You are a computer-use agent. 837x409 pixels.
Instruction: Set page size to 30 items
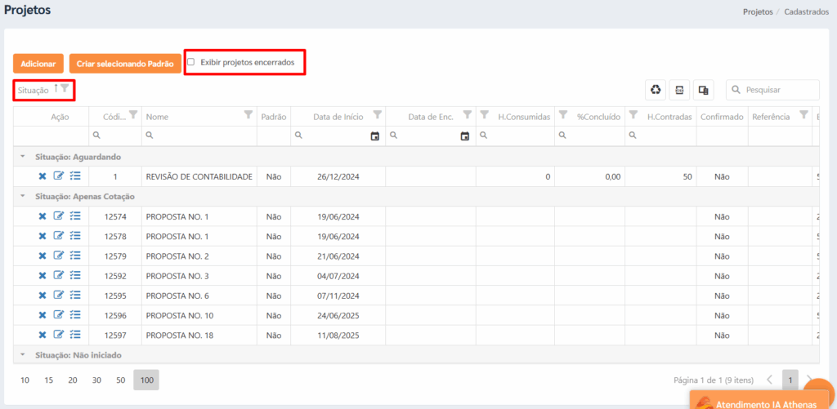tap(96, 380)
